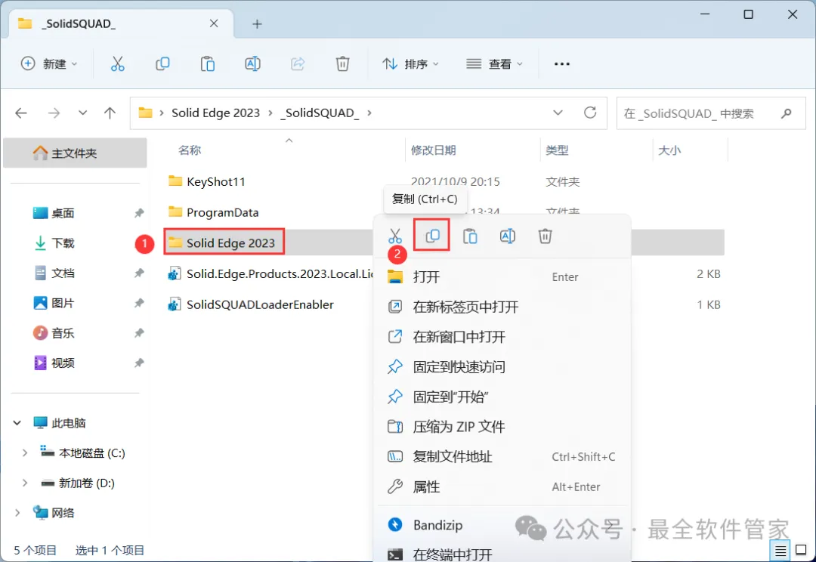Close the _SolidSQUAD_ tab

(214, 23)
